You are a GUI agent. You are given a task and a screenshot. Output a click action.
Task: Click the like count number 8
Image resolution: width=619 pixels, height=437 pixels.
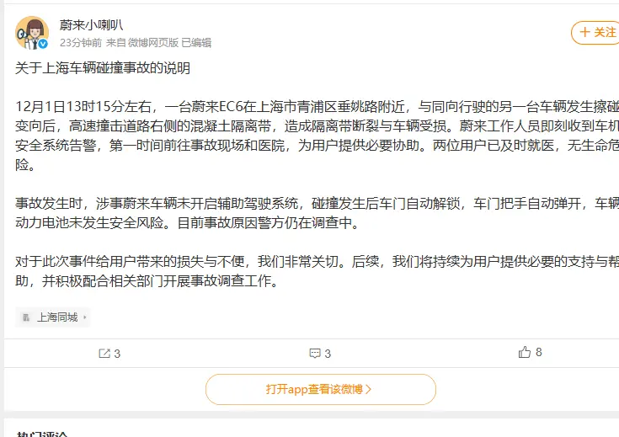[539, 353]
